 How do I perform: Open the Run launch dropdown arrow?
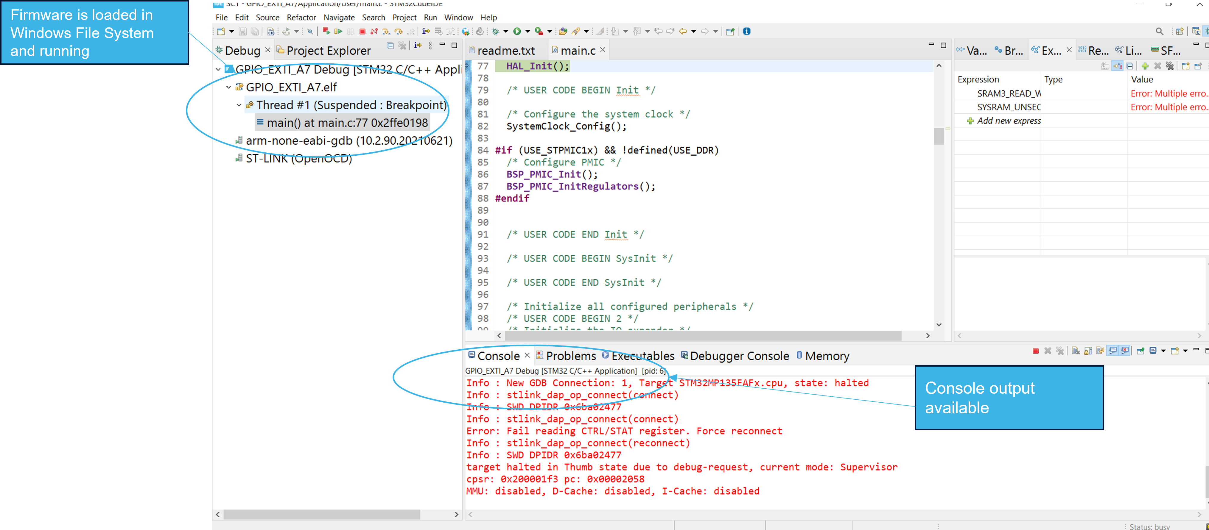click(x=528, y=32)
